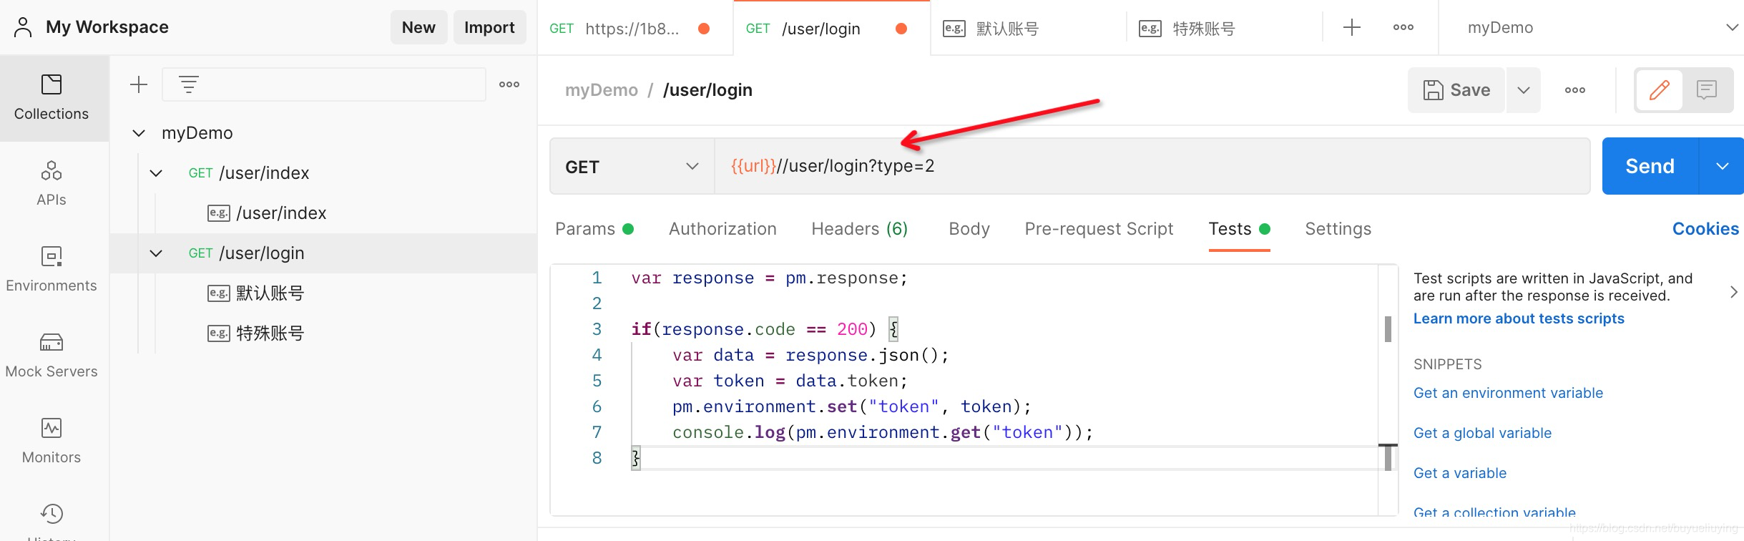Viewport: 1744px width, 541px height.
Task: Insert Get a global variable snippet
Action: tap(1482, 433)
